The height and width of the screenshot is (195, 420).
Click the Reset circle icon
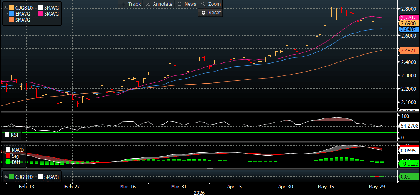tap(203, 13)
